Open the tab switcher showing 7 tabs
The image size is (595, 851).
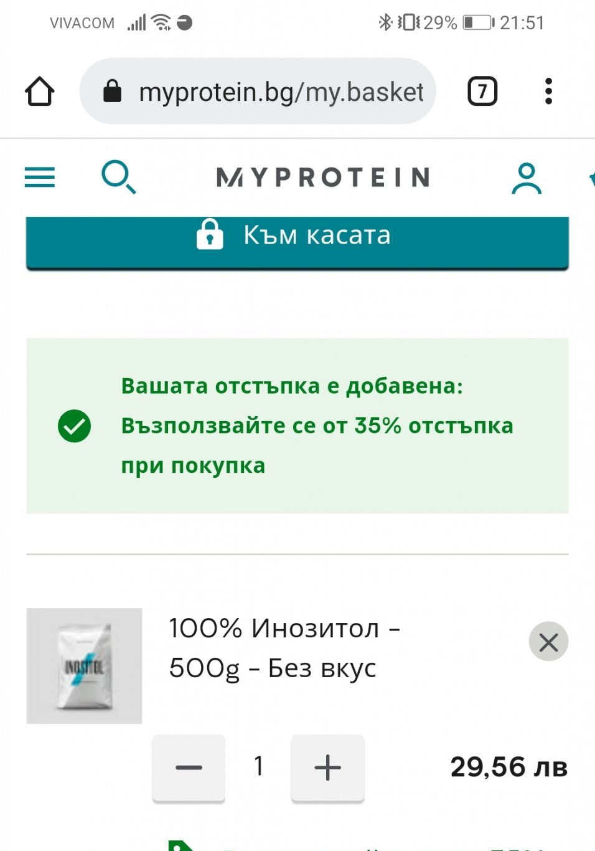click(x=482, y=92)
